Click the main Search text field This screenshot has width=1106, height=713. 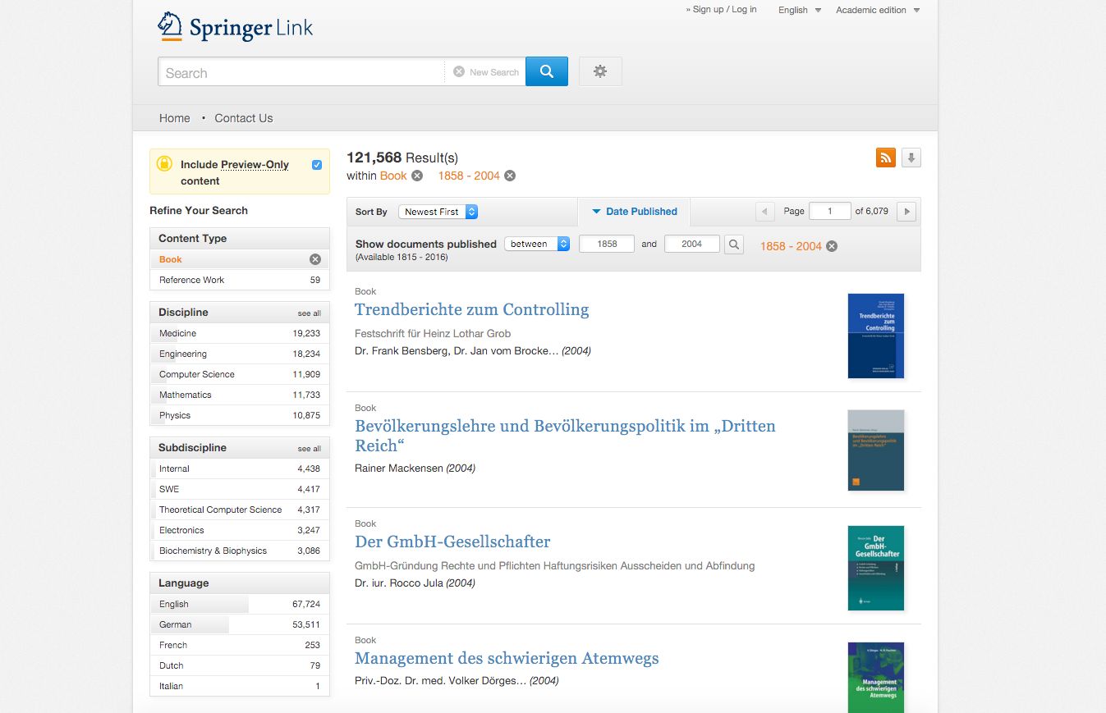(301, 72)
